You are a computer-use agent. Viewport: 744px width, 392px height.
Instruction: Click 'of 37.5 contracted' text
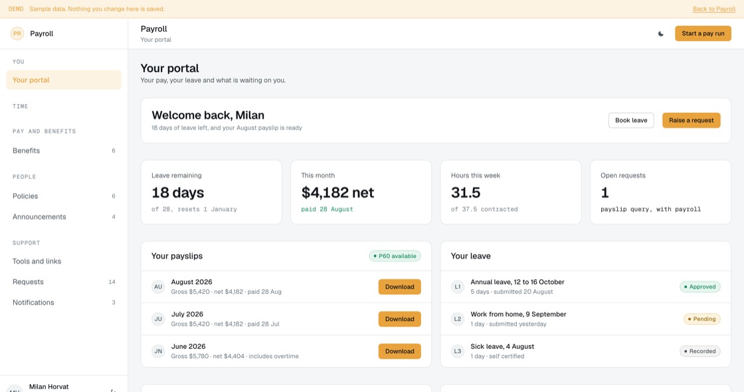pos(484,209)
